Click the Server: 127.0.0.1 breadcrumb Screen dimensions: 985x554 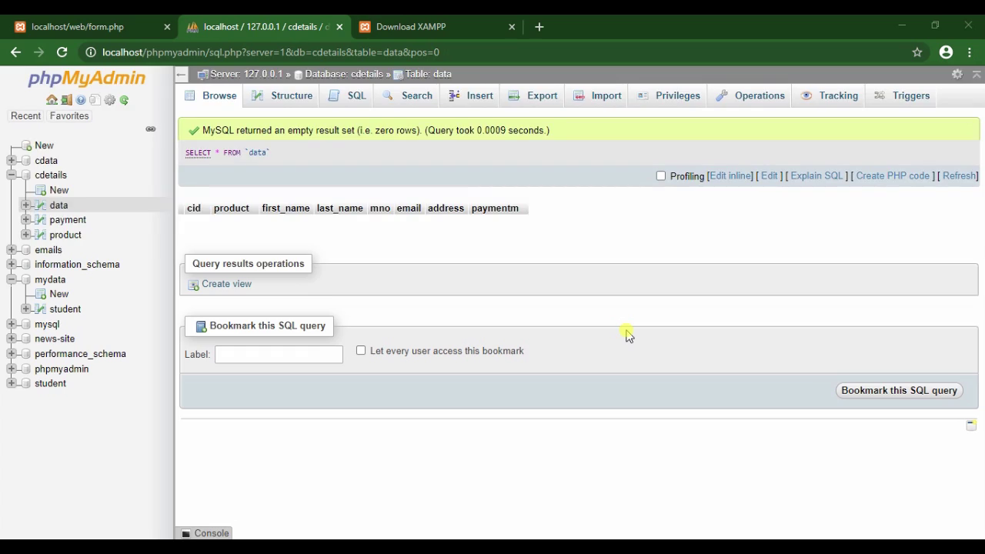point(245,75)
